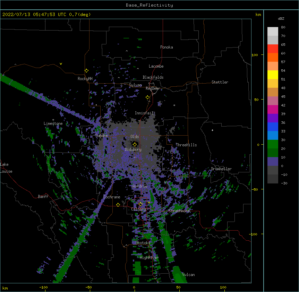The height and width of the screenshot is (292, 299).
Task: Click the blue 36 dBZ legend swatch
Action: tap(273, 127)
